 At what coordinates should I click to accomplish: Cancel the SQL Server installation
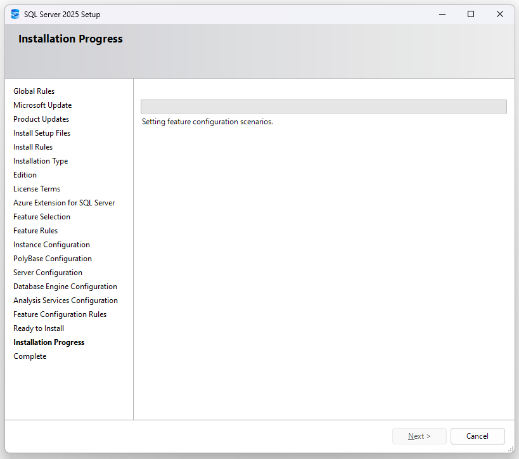(477, 436)
